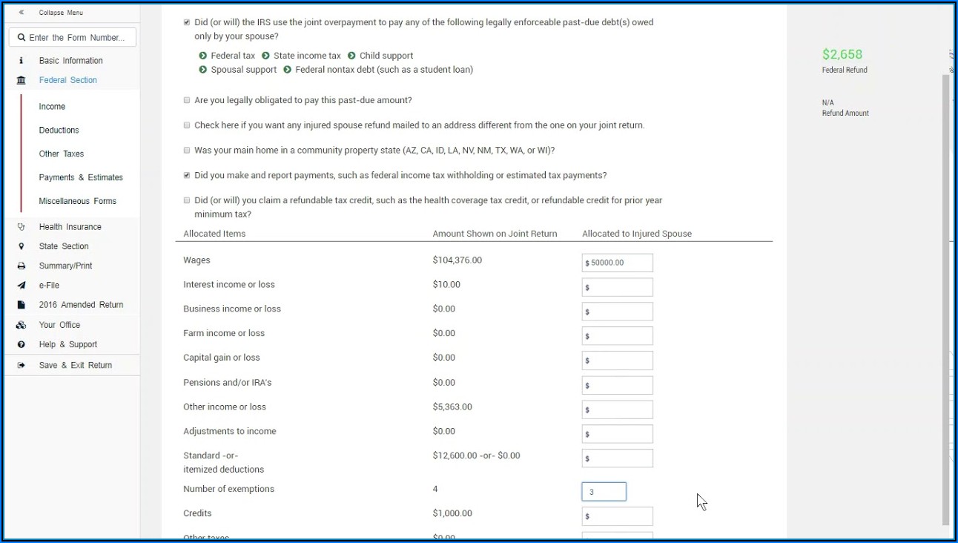Click the State Section map pin icon

pyautogui.click(x=21, y=246)
